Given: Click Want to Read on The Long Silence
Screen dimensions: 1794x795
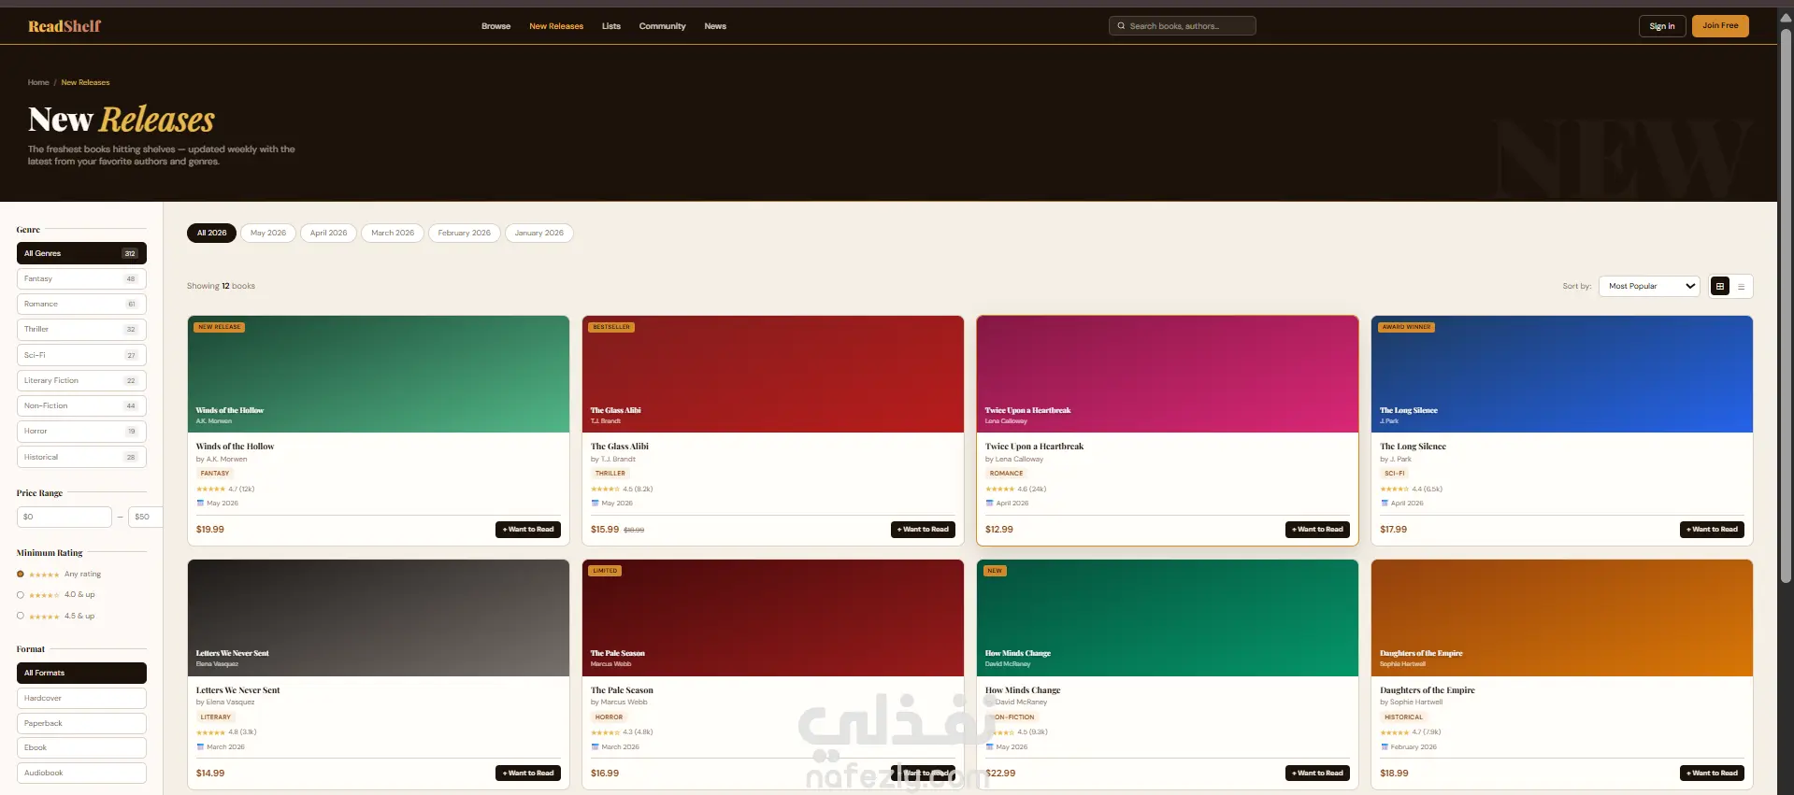Looking at the screenshot, I should coord(1712,530).
